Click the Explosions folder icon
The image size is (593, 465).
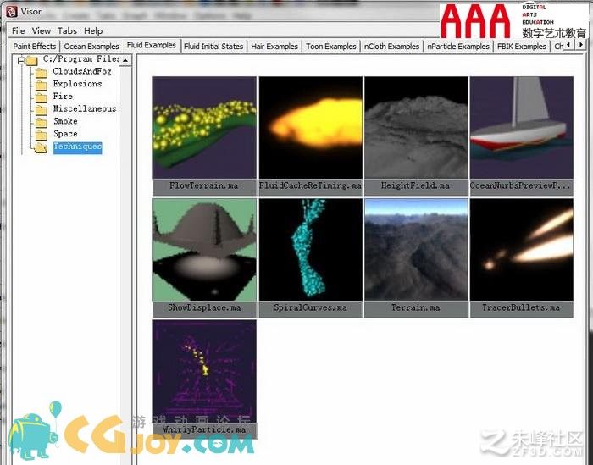[42, 85]
